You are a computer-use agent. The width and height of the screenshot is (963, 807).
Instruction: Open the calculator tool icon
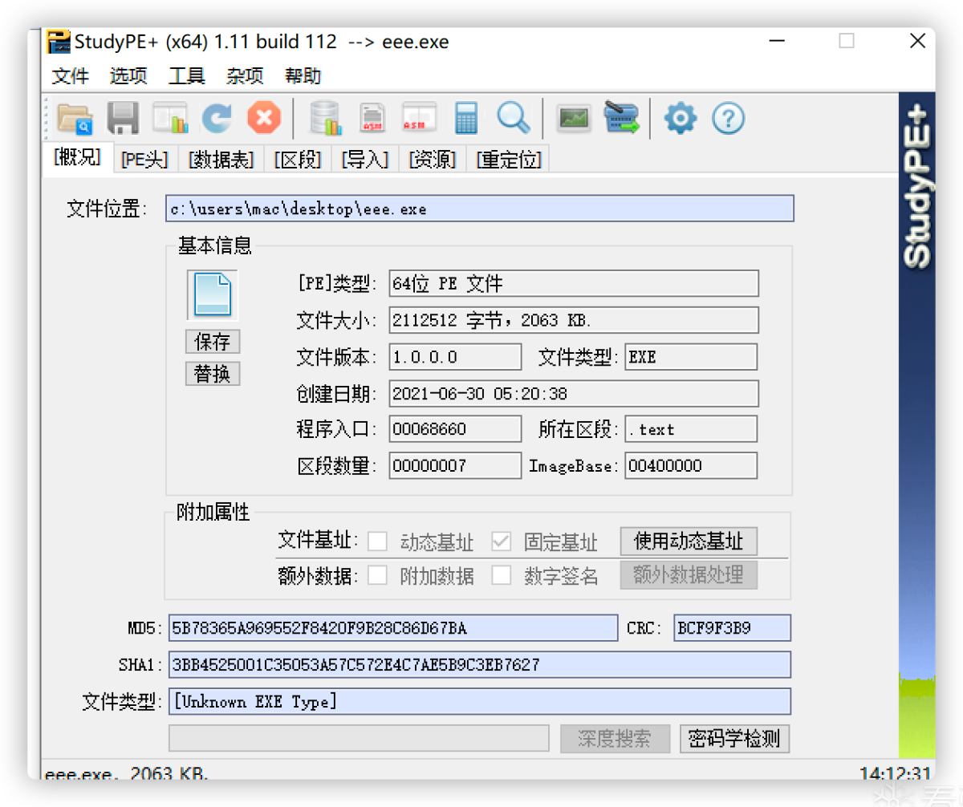pyautogui.click(x=465, y=119)
